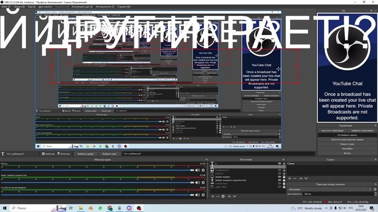Mute the Mic/Aux audio channel
The width and height of the screenshot is (378, 212).
[x=197, y=170]
